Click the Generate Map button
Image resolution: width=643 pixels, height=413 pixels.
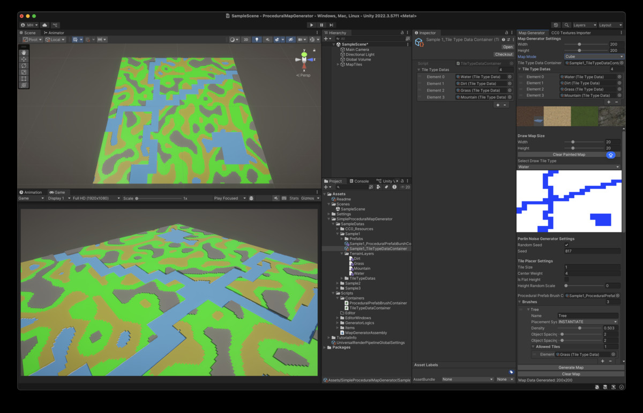coord(571,367)
